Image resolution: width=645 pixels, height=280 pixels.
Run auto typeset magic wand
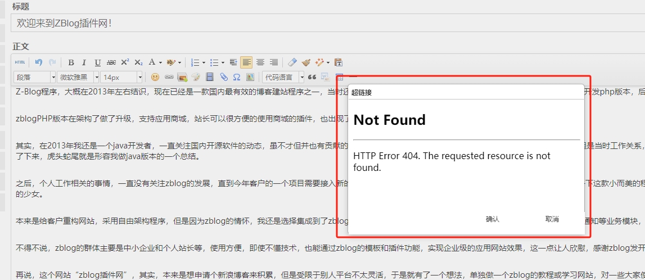click(x=319, y=62)
